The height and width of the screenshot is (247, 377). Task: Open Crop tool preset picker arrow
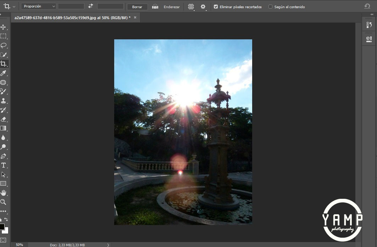pyautogui.click(x=14, y=7)
